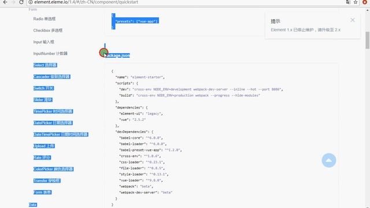Open Switch 开关 sidebar link
Screen dimensions: 370x208
[x=44, y=88]
